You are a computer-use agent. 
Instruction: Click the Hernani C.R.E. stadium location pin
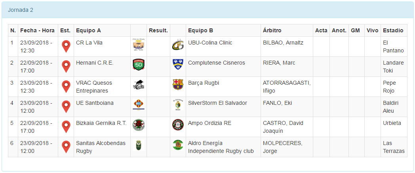[66, 66]
